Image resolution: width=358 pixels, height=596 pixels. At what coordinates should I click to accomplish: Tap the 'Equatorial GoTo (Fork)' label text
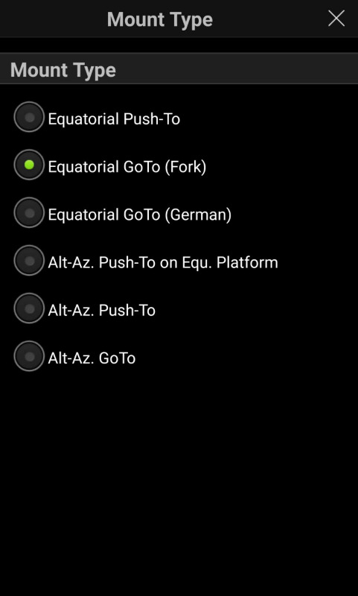[127, 167]
